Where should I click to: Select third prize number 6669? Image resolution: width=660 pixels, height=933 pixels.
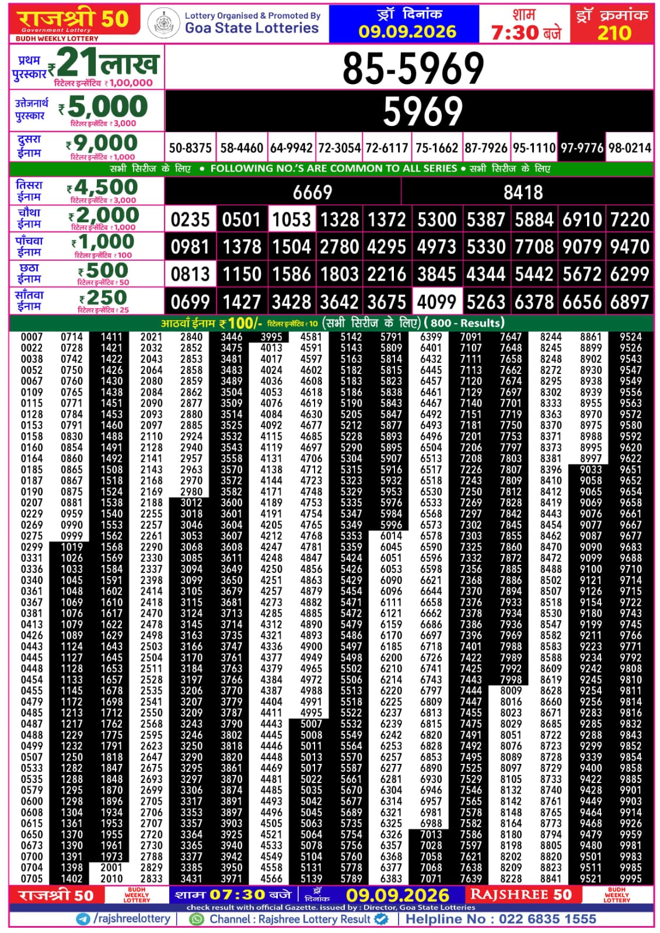pos(312,192)
